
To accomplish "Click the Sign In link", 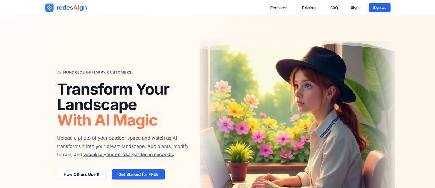I will pyautogui.click(x=357, y=8).
